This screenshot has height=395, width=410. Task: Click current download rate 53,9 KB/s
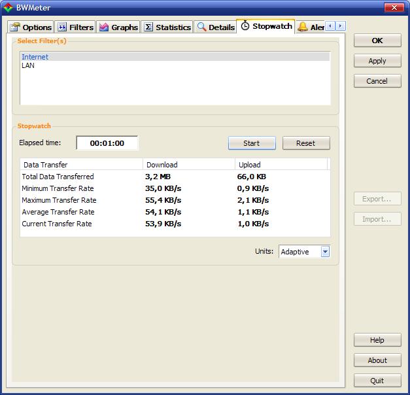[x=163, y=224]
